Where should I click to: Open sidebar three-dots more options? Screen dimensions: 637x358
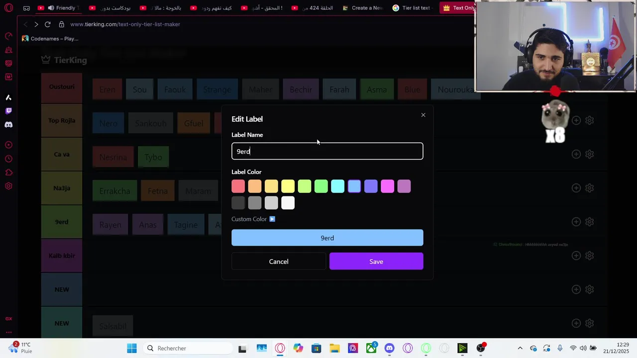pyautogui.click(x=8, y=332)
